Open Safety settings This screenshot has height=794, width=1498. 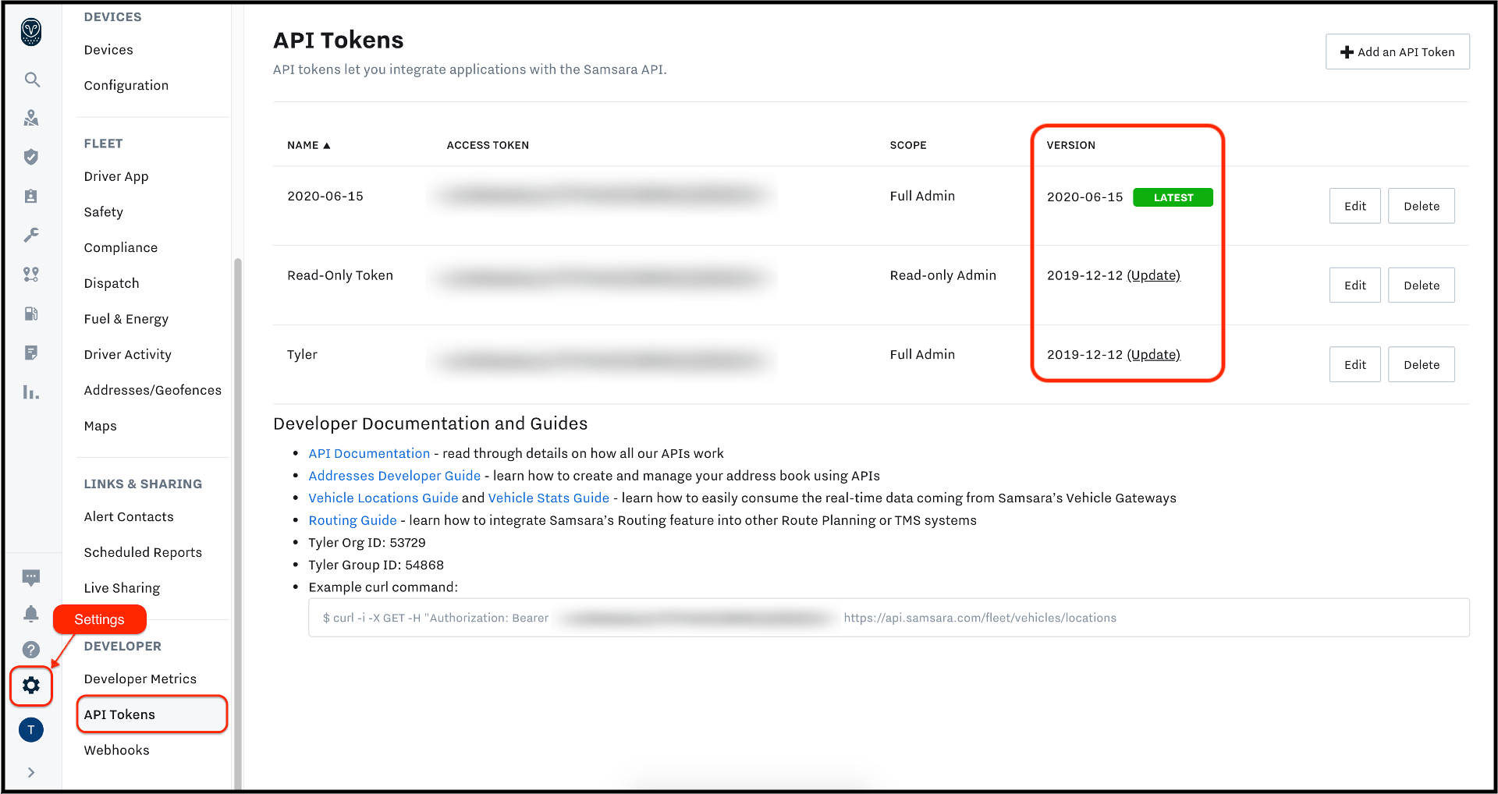104,212
